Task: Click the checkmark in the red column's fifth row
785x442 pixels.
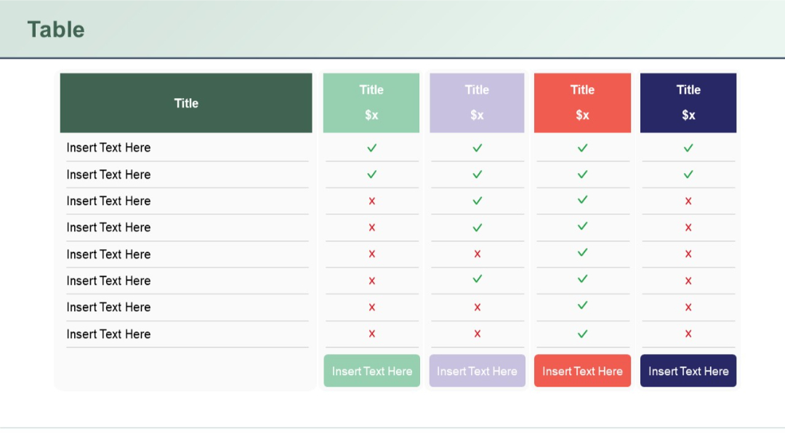Action: point(582,254)
